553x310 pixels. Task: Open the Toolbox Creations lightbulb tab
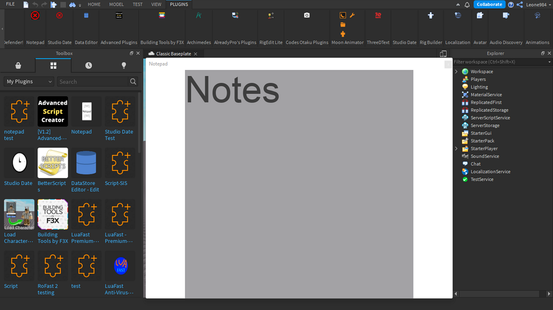[x=124, y=66]
